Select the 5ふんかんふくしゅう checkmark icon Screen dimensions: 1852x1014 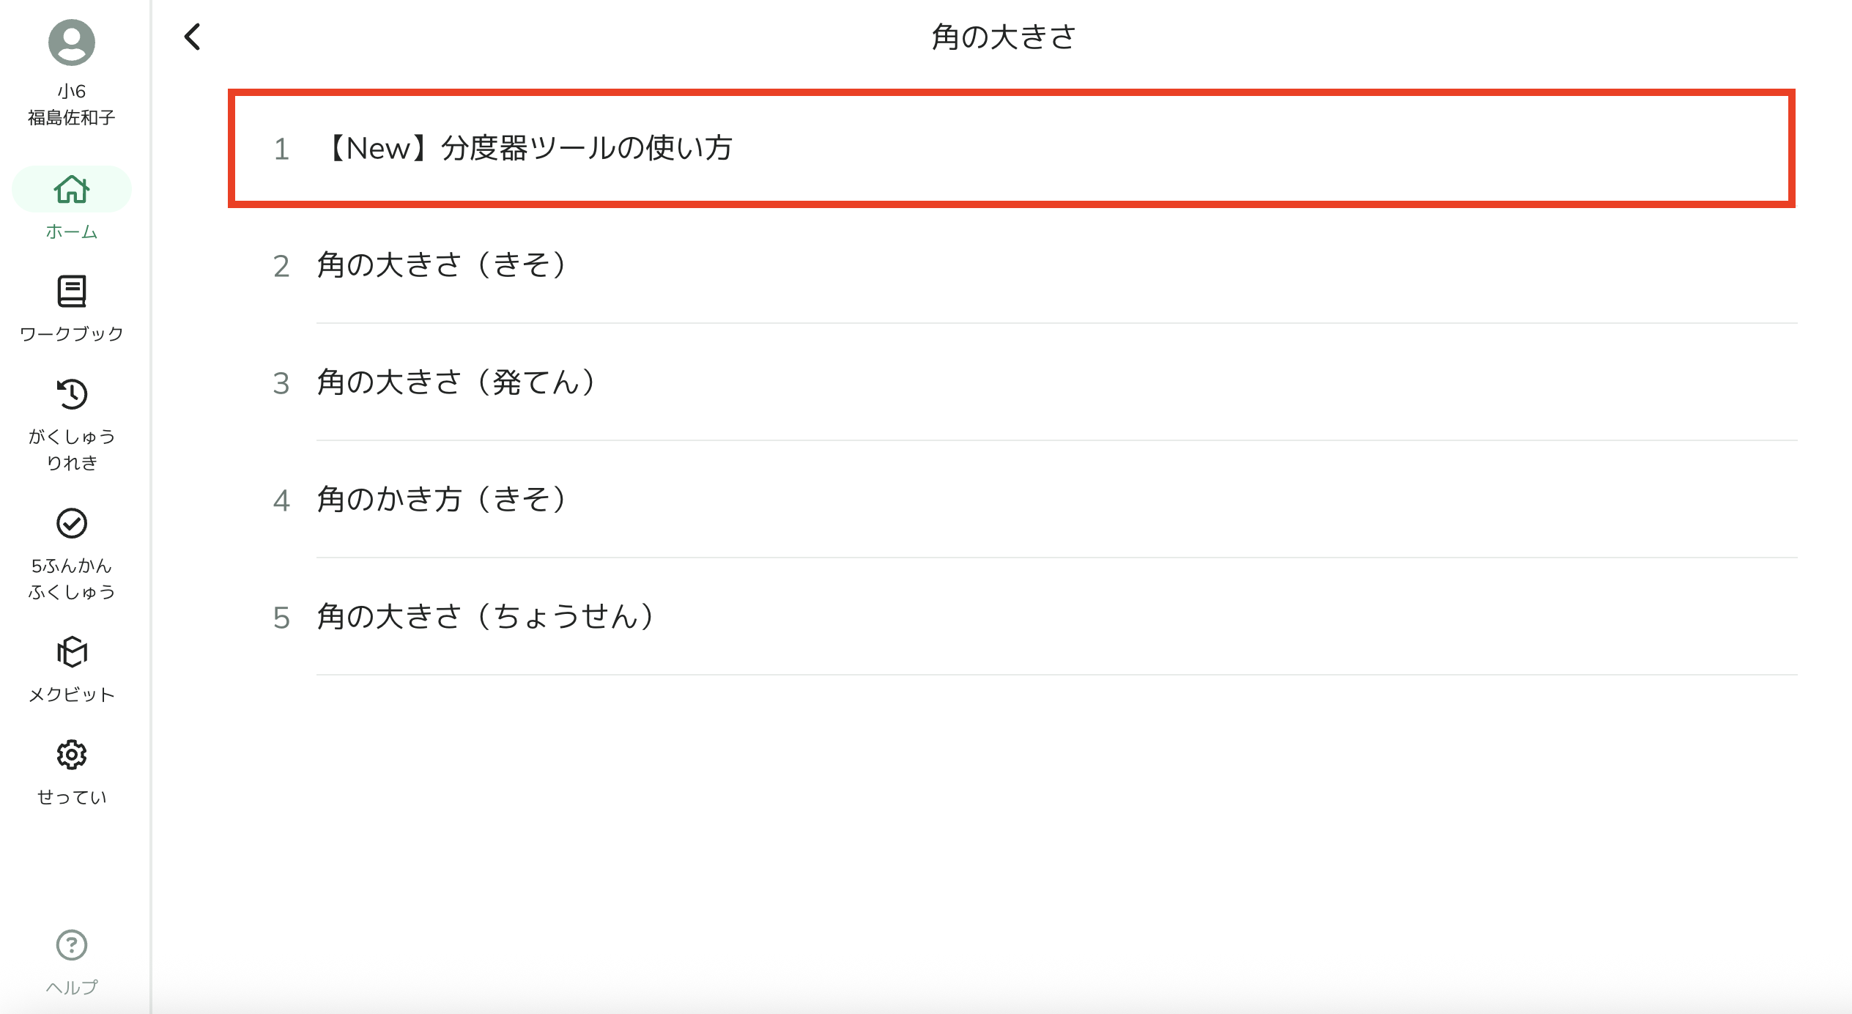(72, 523)
